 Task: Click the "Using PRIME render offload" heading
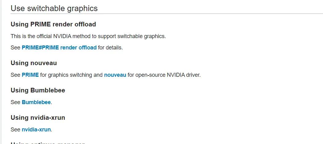(53, 24)
